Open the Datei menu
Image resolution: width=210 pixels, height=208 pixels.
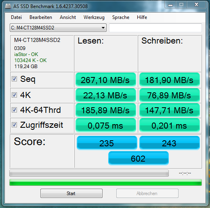[x=16, y=17]
